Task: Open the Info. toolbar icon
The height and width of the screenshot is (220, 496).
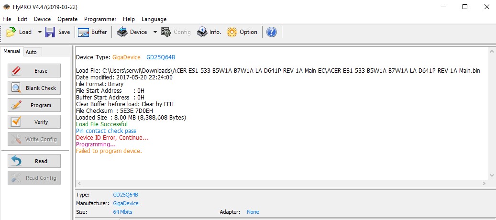Action: [202, 32]
